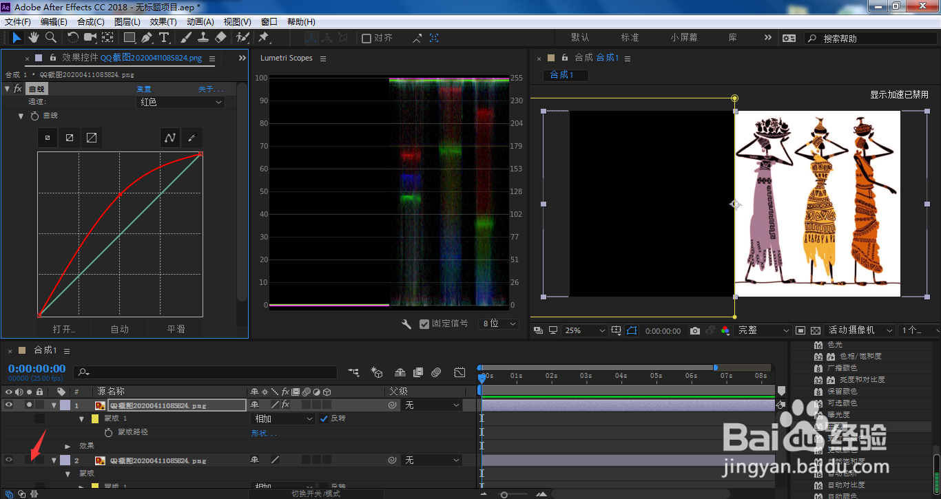Hide layer 1 with its eye icon
Image resolution: width=941 pixels, height=499 pixels.
click(x=9, y=405)
